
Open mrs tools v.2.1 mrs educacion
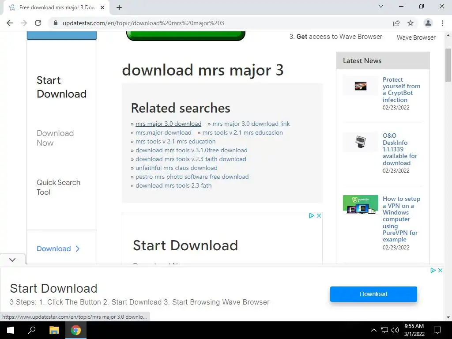click(x=242, y=132)
